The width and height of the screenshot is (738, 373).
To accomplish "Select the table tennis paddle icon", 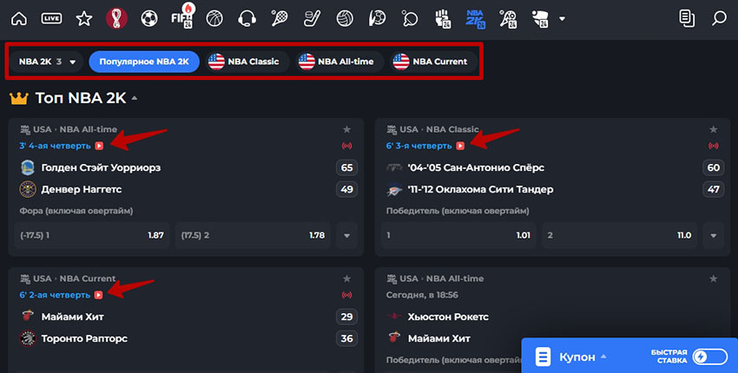I will [x=410, y=19].
